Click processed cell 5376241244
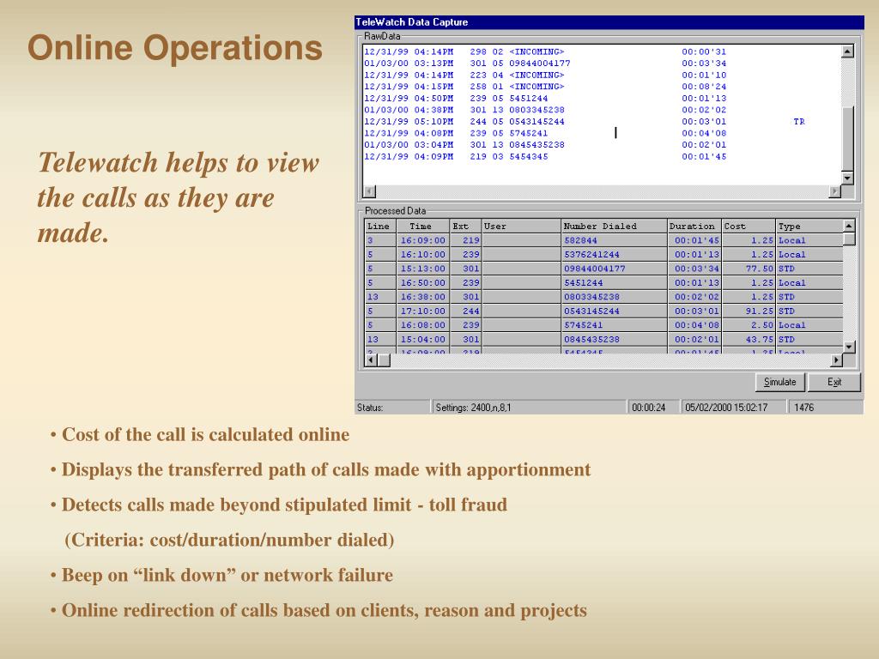The image size is (879, 659). (615, 254)
